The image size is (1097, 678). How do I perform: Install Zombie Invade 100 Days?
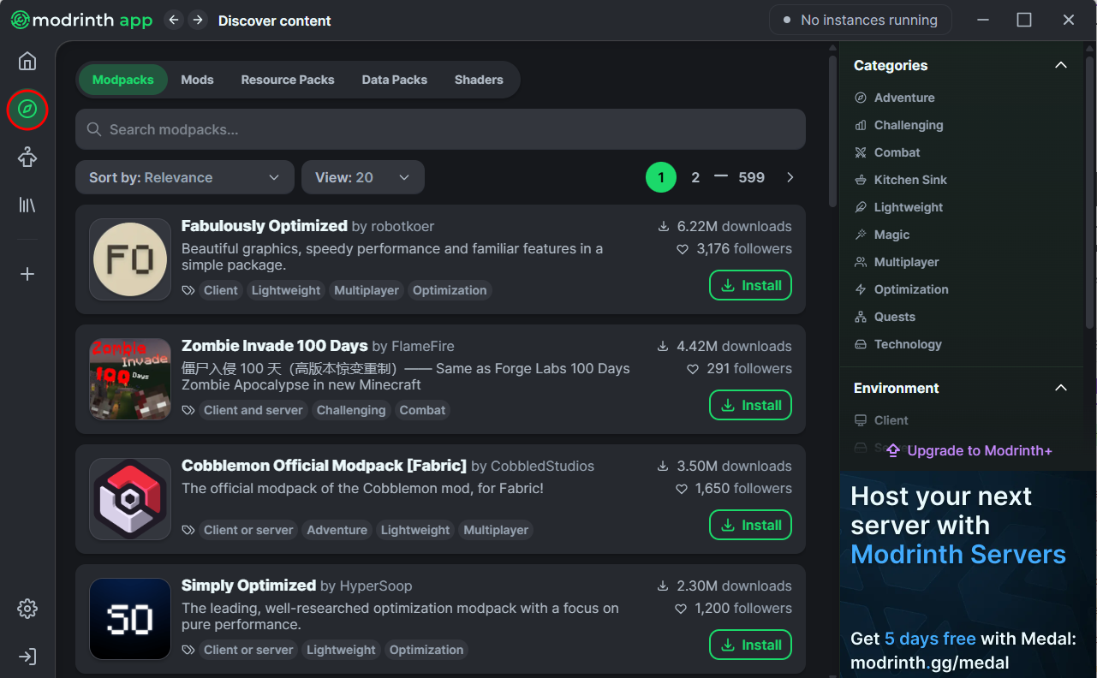[x=750, y=405]
